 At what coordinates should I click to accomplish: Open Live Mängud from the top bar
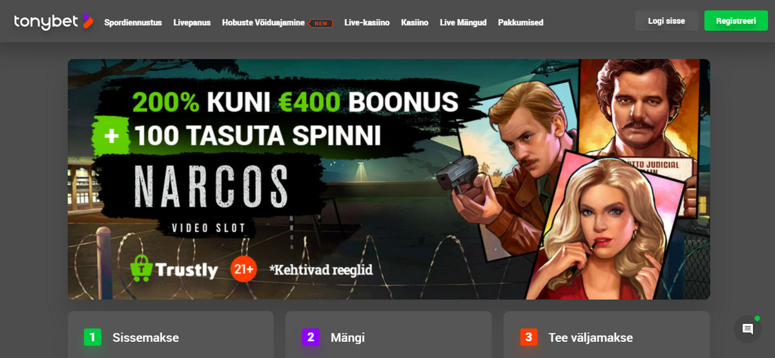coord(463,23)
